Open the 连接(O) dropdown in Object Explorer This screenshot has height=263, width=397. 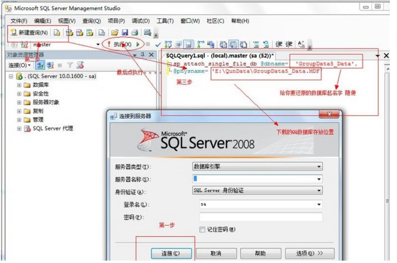pos(19,65)
